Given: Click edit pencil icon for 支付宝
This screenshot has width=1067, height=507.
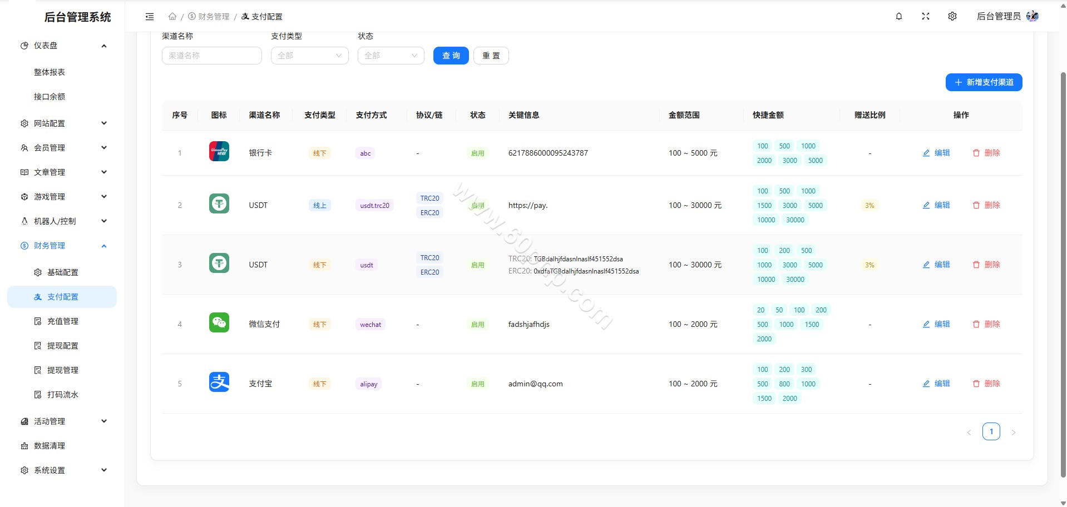Looking at the screenshot, I should [x=926, y=384].
